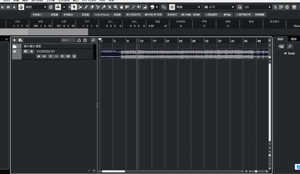
Task: Open the ruler display format arrow
Action: (270, 40)
